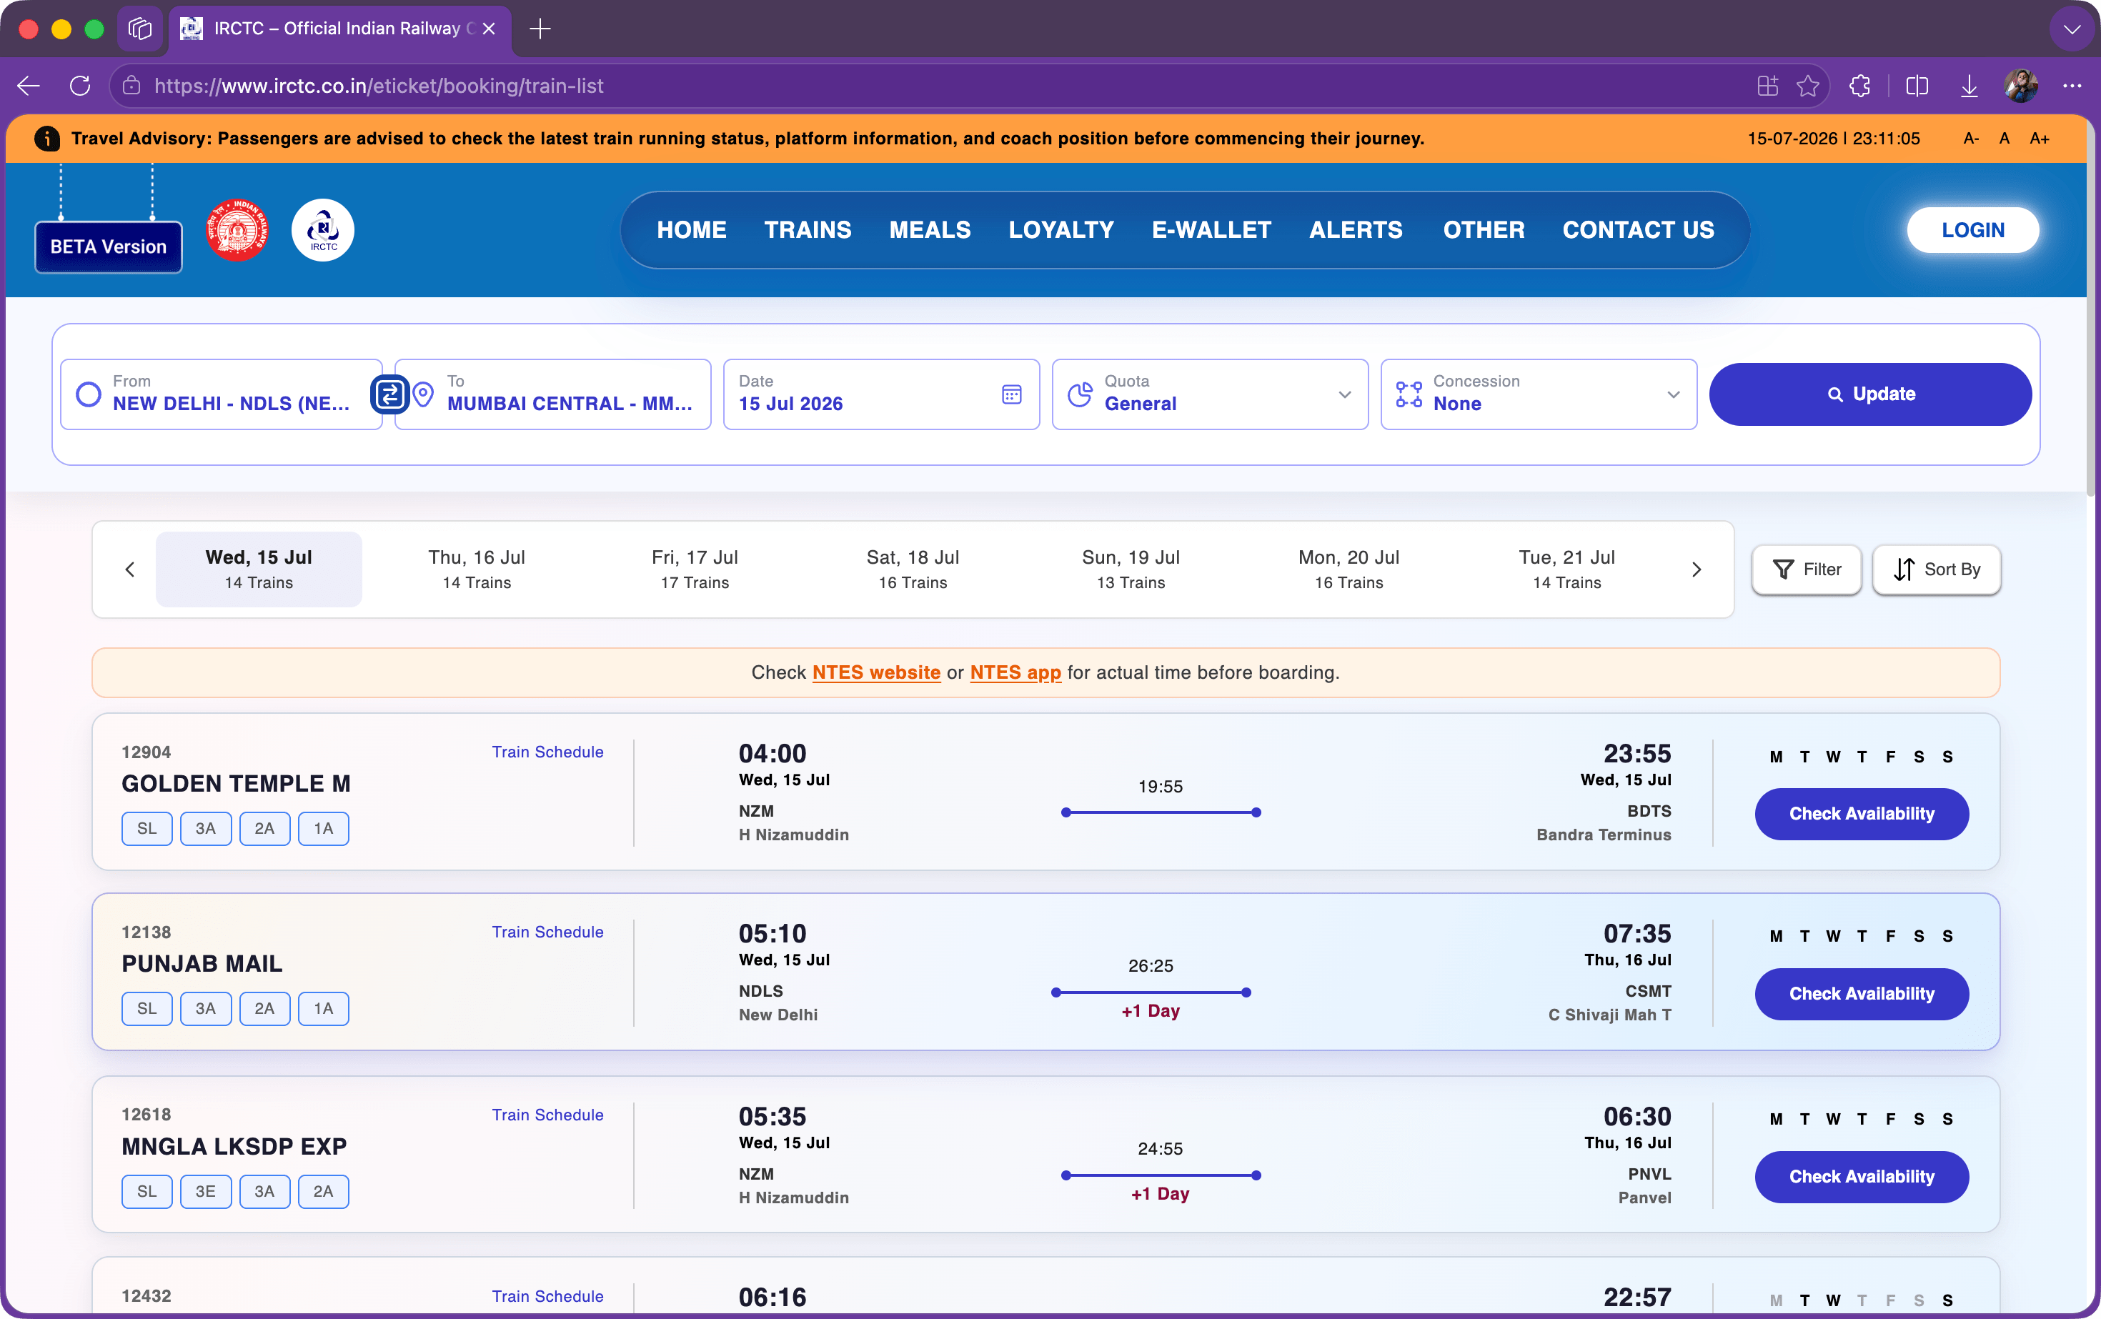Select 2A class for MNGLA LKSDP EXP
Viewport: 2101px width, 1319px height.
click(324, 1192)
